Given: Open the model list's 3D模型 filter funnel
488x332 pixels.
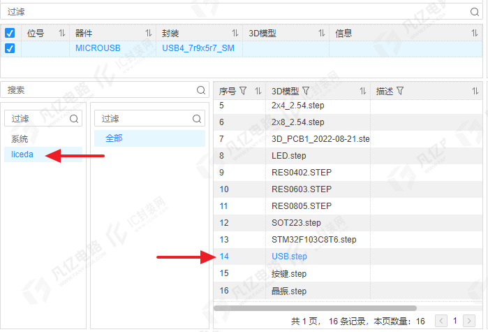Looking at the screenshot, I should (x=306, y=91).
